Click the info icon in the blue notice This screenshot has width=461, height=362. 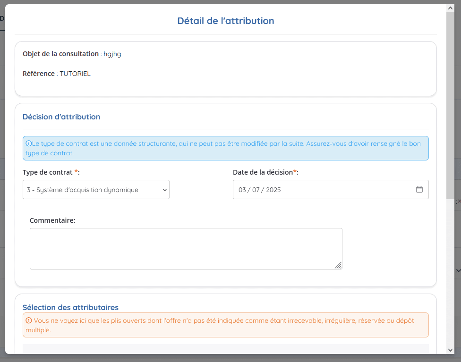[28, 143]
